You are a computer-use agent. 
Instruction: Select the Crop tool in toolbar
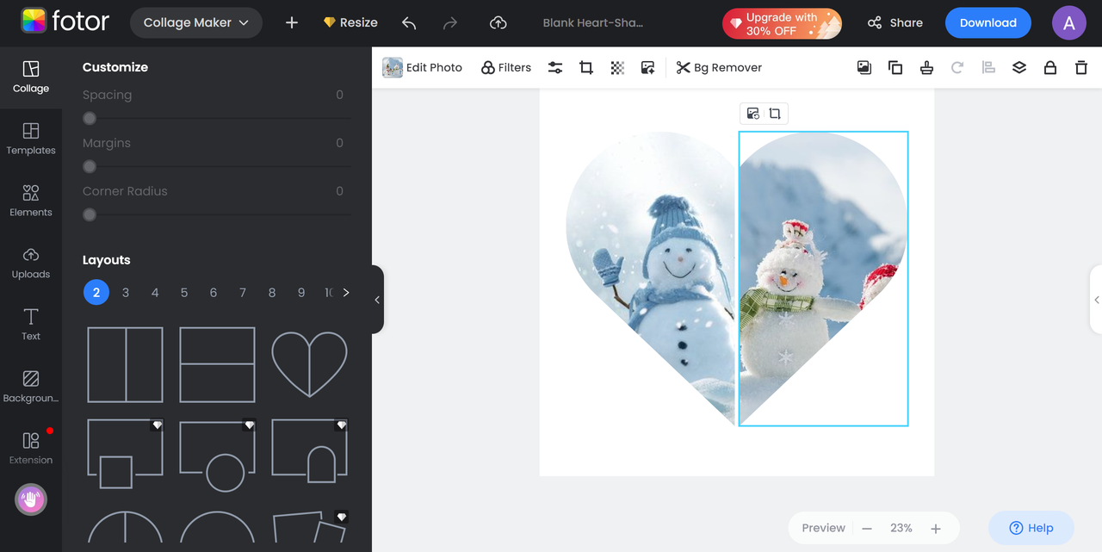(x=586, y=67)
